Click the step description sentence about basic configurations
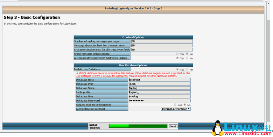This screenshot has width=273, height=137. [40, 23]
